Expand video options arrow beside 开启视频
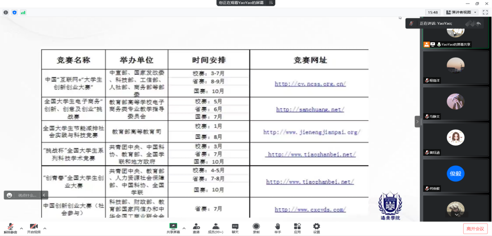492x236 pixels. [44, 228]
